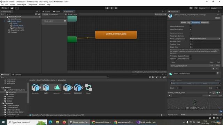Screen dimensions: 223x125
Task: Click the Play mode button in toolbar
Action: click(x=107, y=8)
